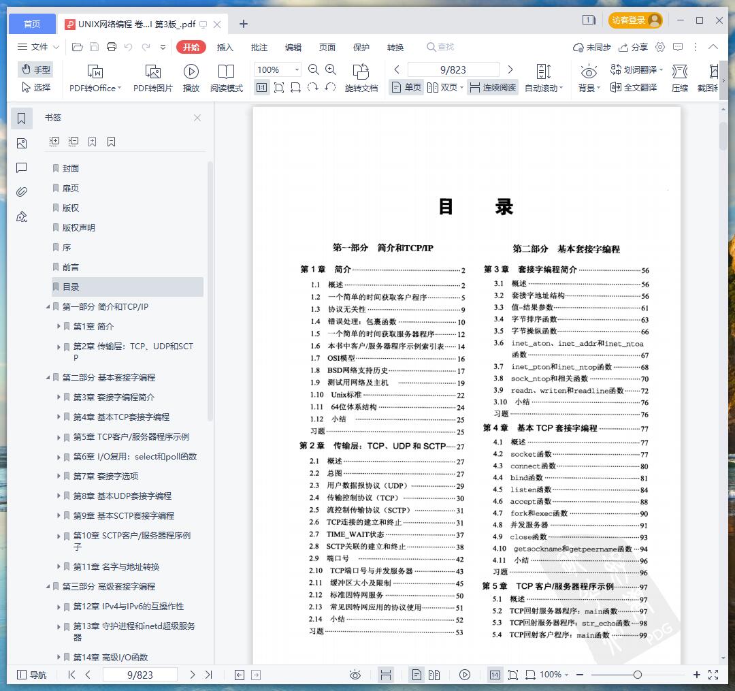Viewport: 735px width, 691px height.
Task: Click the 查找 search box
Action: [x=440, y=47]
